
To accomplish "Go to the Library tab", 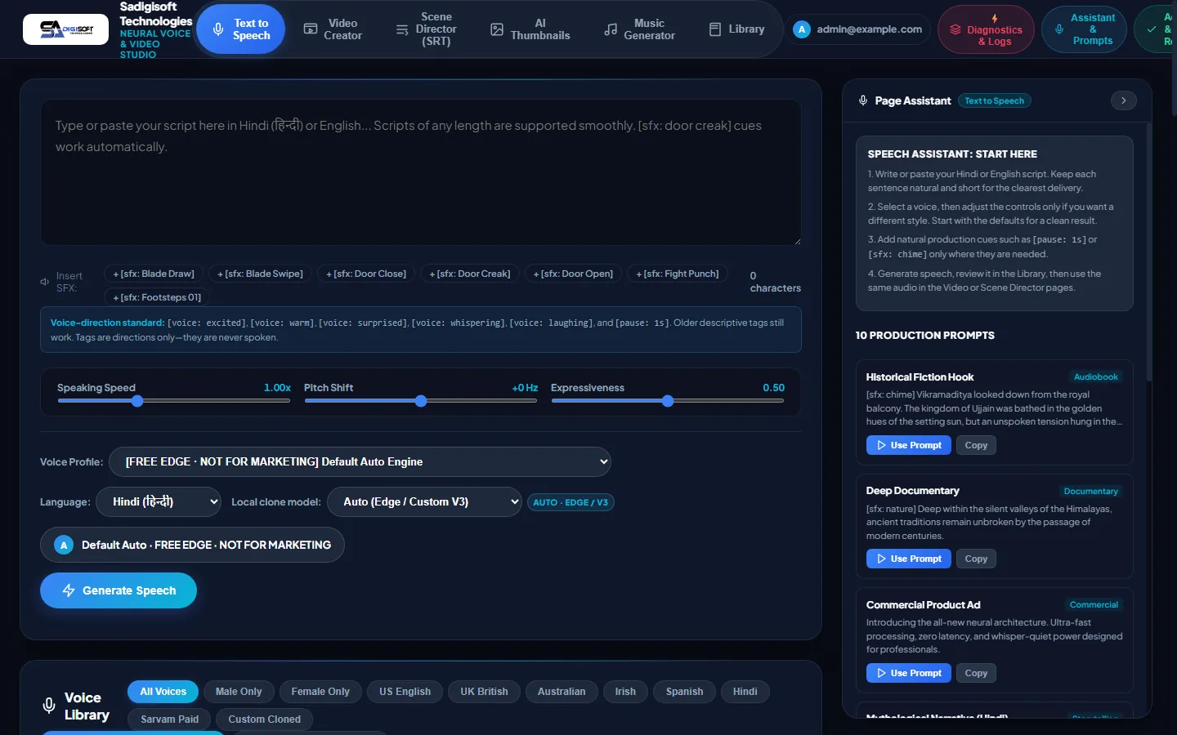I will (736, 29).
